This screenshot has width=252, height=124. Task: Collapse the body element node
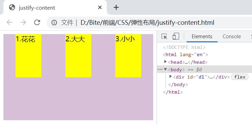[x=165, y=69]
